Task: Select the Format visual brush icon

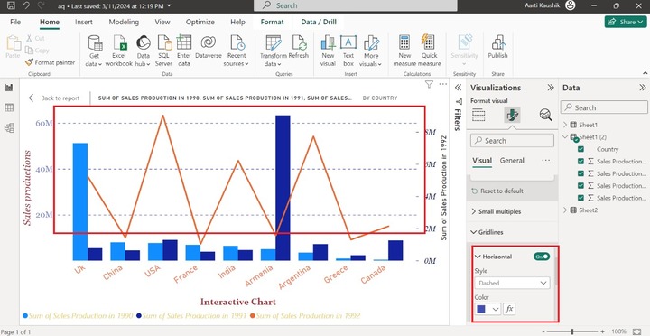Action: tap(513, 115)
